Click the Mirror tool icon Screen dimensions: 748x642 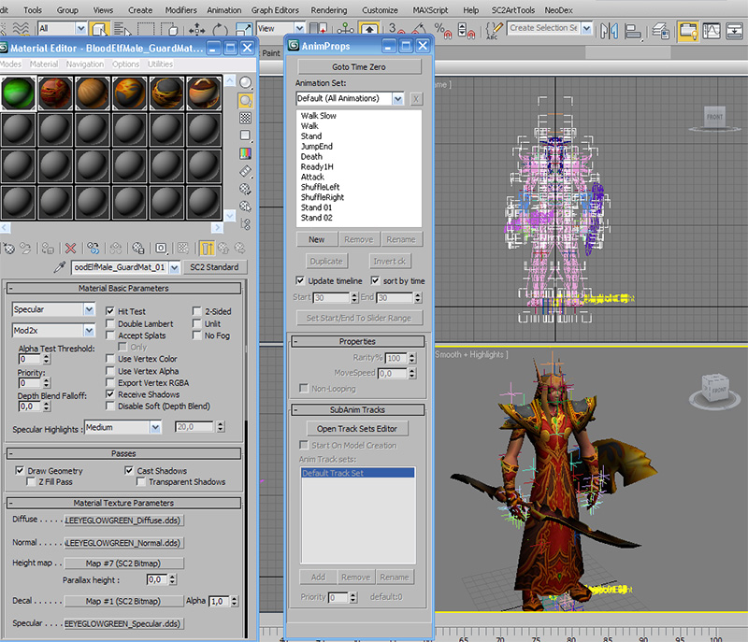pos(610,31)
